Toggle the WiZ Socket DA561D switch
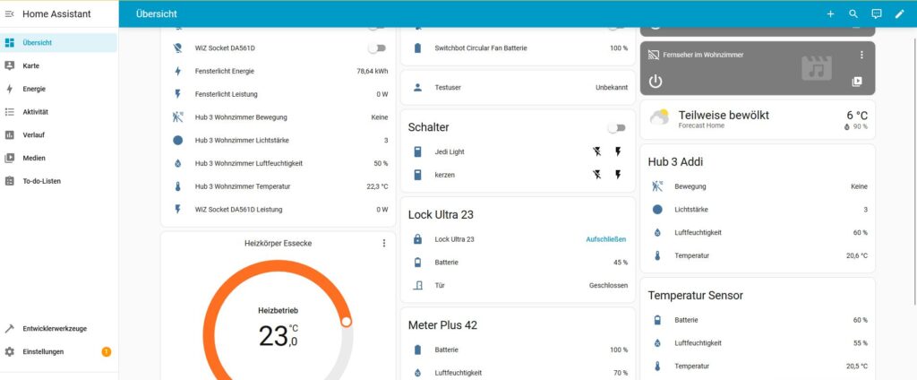 click(x=377, y=47)
